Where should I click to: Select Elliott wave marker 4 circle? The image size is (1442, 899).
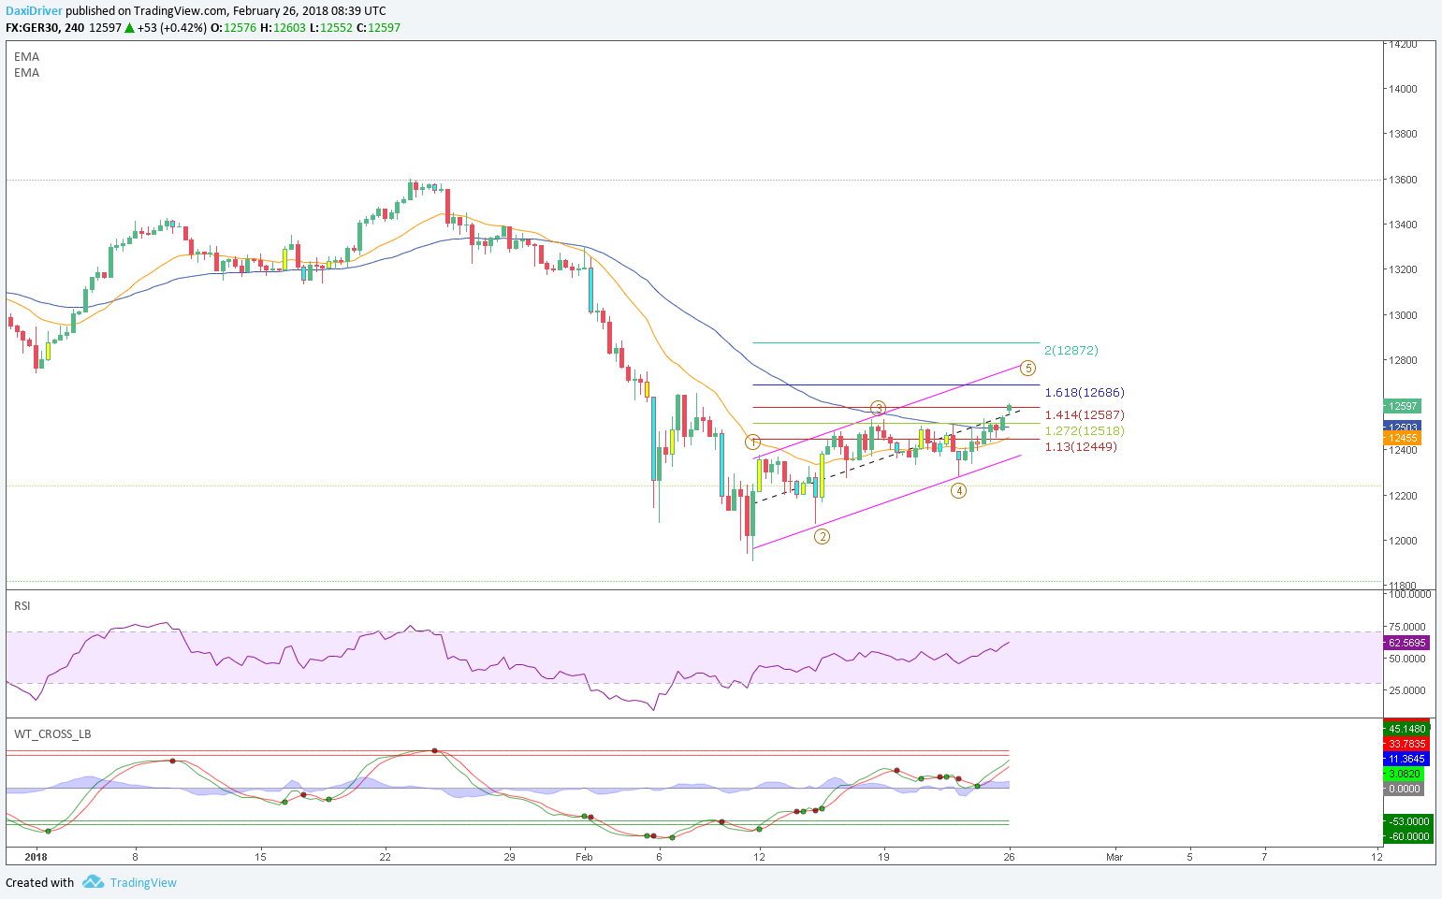coord(958,490)
